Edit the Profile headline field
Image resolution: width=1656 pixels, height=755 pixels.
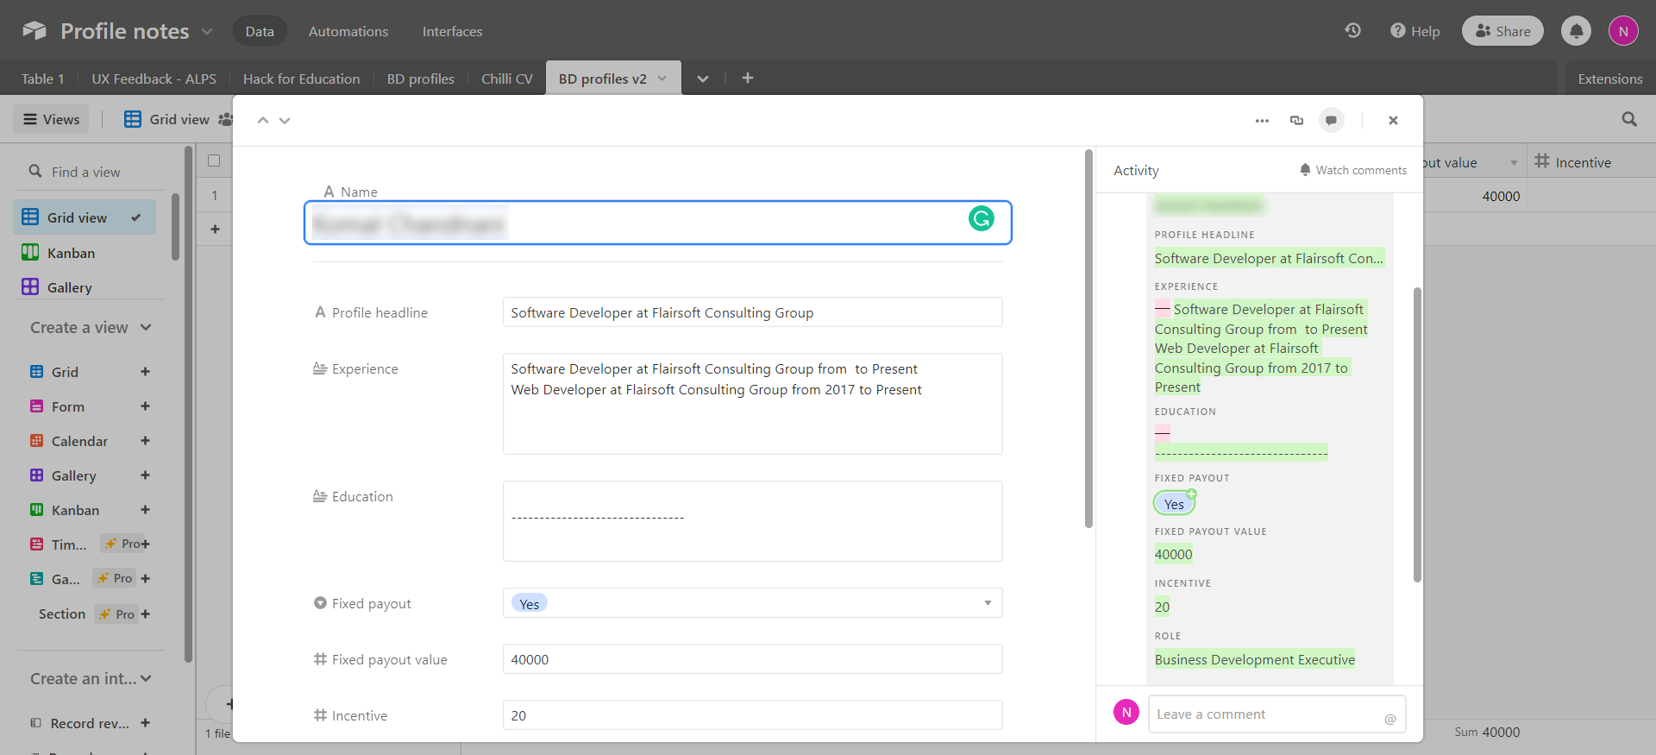pyautogui.click(x=752, y=312)
